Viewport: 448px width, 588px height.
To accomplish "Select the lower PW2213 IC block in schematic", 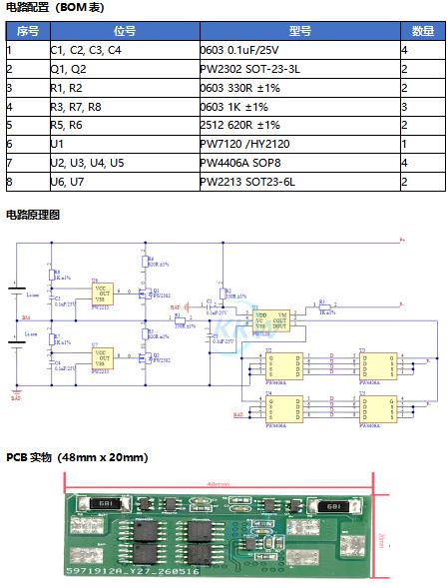I will (103, 358).
